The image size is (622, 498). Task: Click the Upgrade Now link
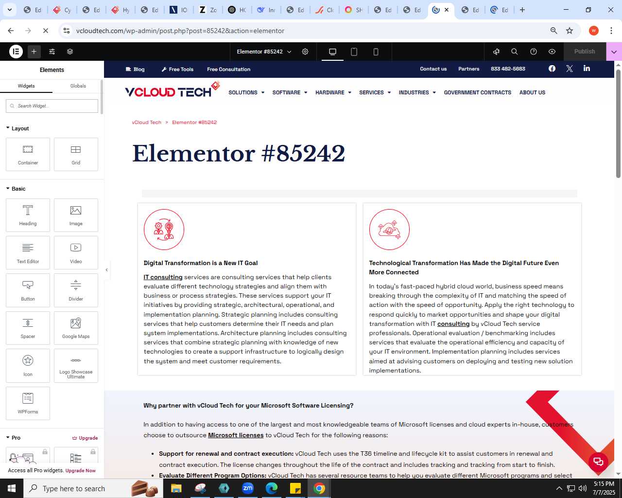[x=81, y=470]
